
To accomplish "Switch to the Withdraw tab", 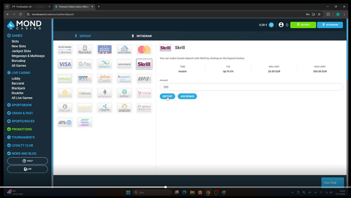I will point(142,36).
